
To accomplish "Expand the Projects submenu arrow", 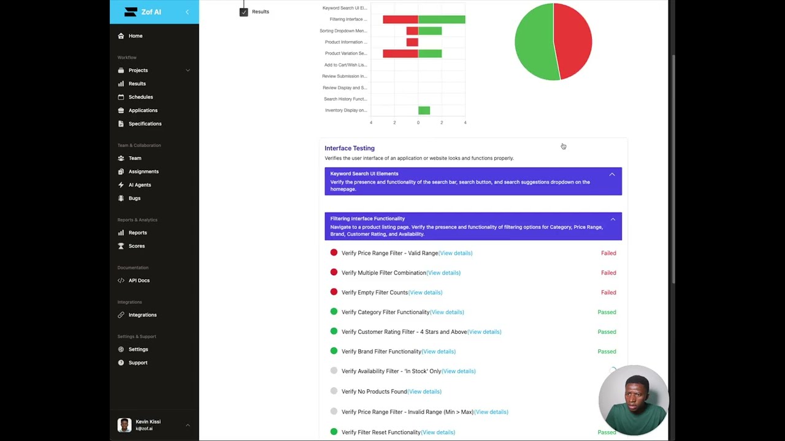I will tap(188, 70).
